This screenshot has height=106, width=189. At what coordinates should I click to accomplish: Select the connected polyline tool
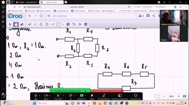(x=41, y=24)
